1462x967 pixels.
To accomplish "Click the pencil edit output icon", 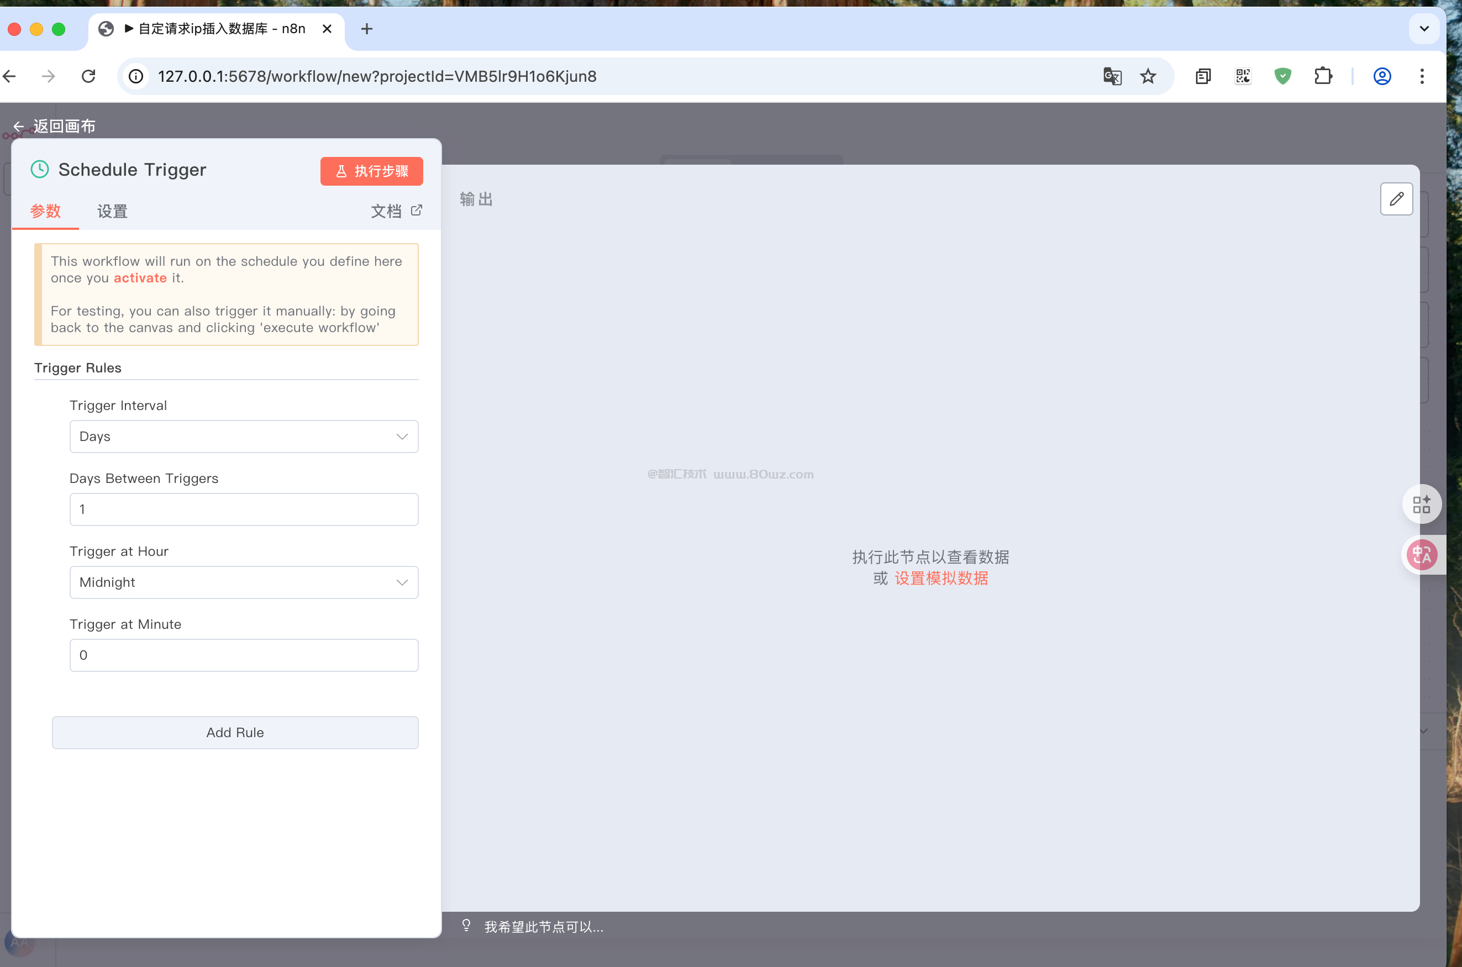I will 1396,198.
